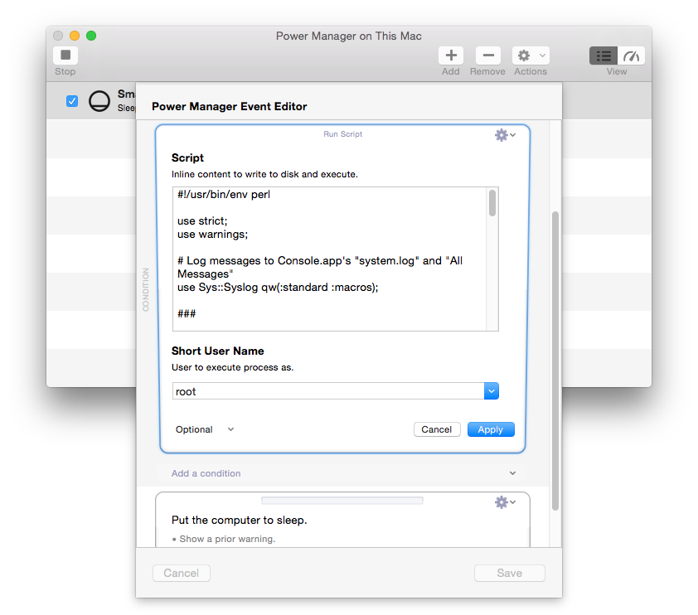Click the orange minimize window button

tap(75, 36)
